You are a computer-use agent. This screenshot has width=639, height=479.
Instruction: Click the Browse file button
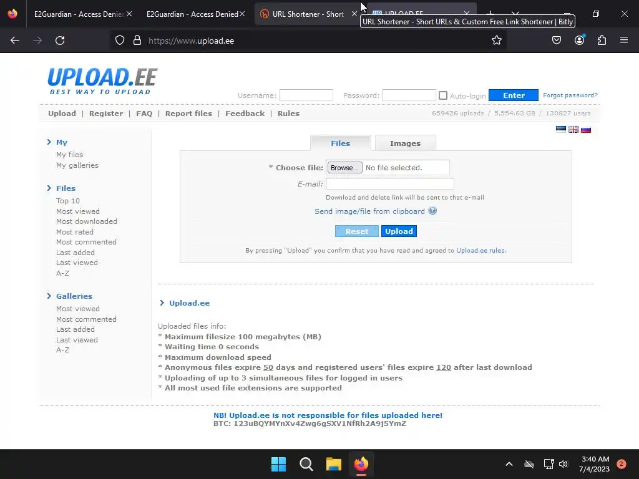click(344, 167)
